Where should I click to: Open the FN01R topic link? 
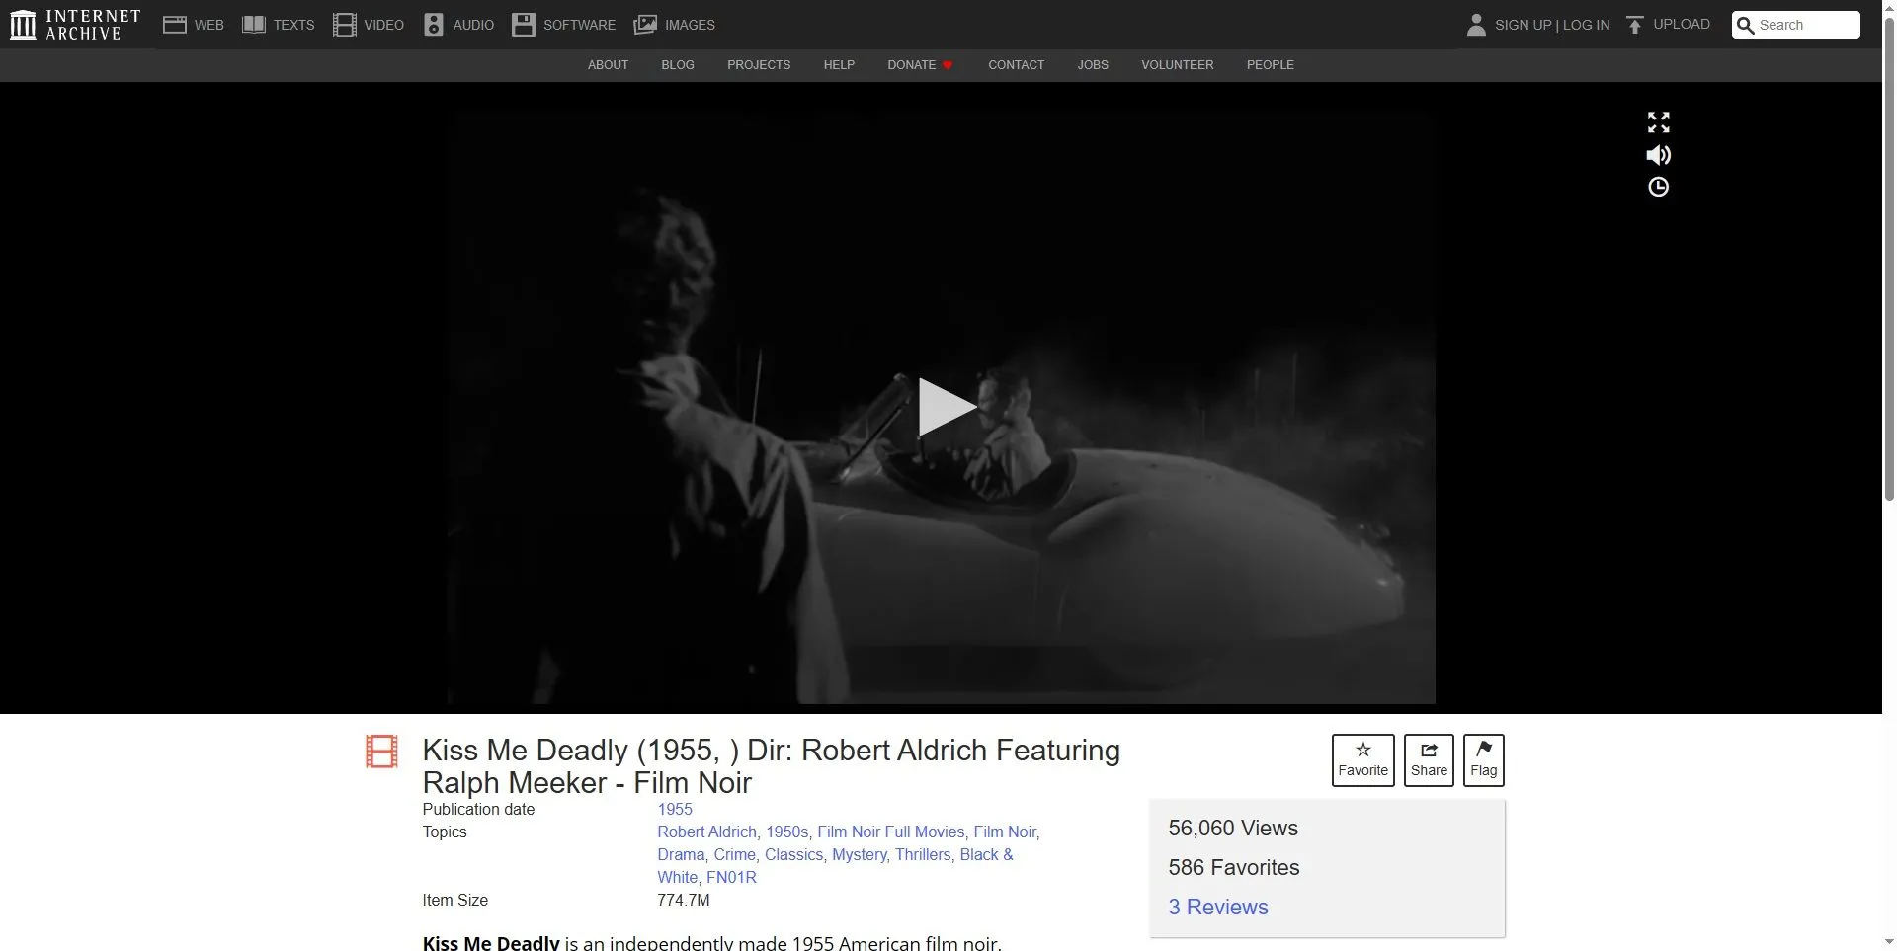click(x=731, y=877)
